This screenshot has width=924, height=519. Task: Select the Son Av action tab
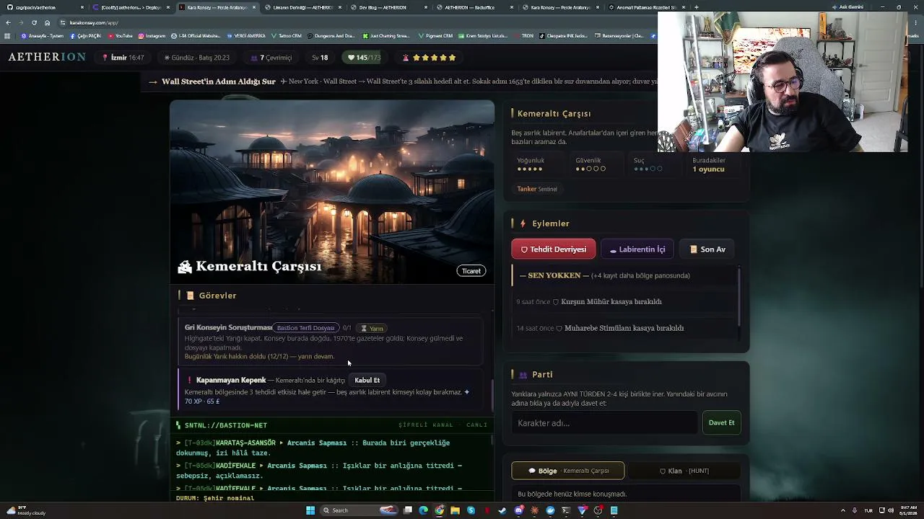[707, 249]
